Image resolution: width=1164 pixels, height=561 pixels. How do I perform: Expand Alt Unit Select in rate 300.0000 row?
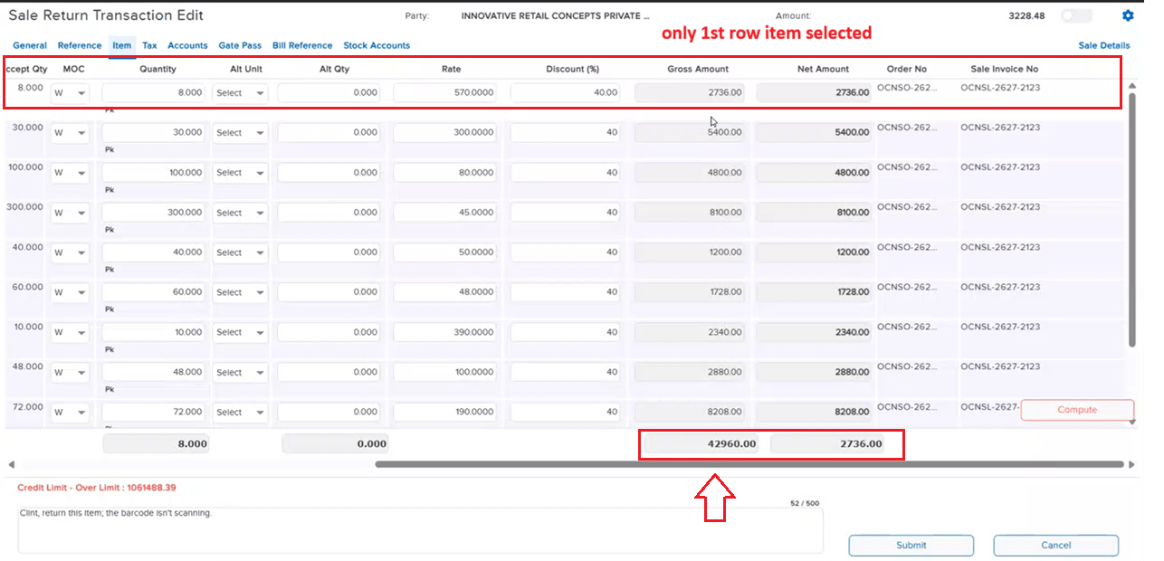(x=240, y=133)
